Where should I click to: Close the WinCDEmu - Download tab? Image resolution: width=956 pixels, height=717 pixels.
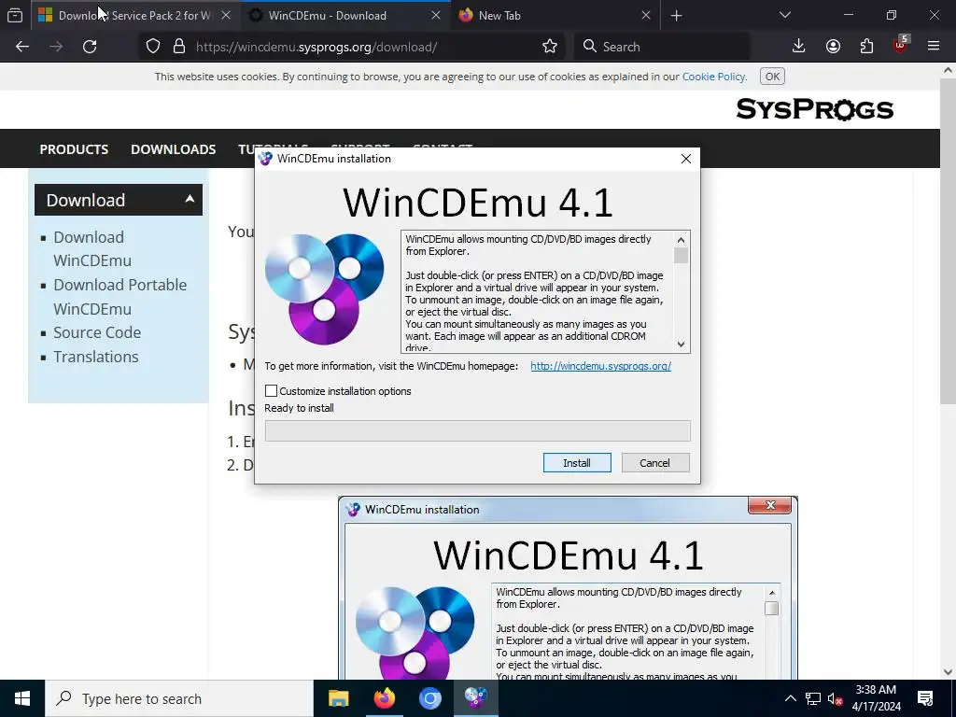(x=436, y=16)
